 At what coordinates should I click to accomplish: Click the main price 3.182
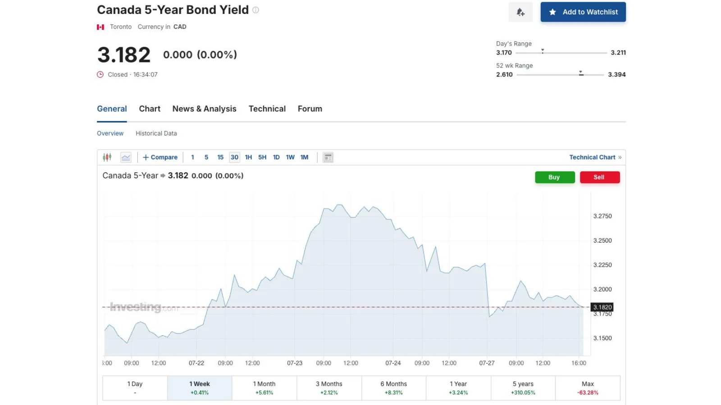[x=124, y=55]
